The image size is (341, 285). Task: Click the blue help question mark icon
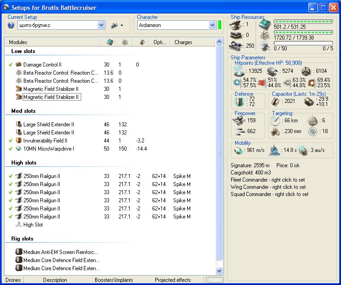tap(11, 25)
